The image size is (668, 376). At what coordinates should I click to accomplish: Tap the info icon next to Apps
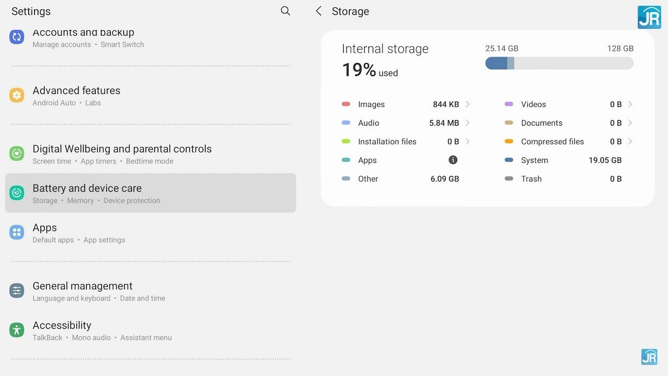pyautogui.click(x=453, y=160)
